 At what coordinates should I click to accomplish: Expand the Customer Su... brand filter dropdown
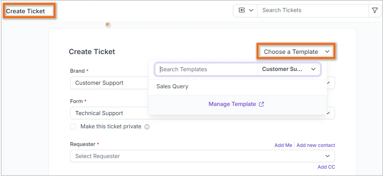[289, 69]
